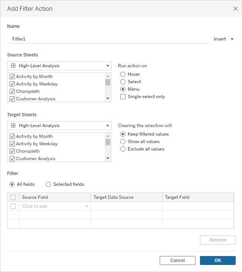Select Exclude all values option
This screenshot has height=272, width=242.
coord(123,149)
